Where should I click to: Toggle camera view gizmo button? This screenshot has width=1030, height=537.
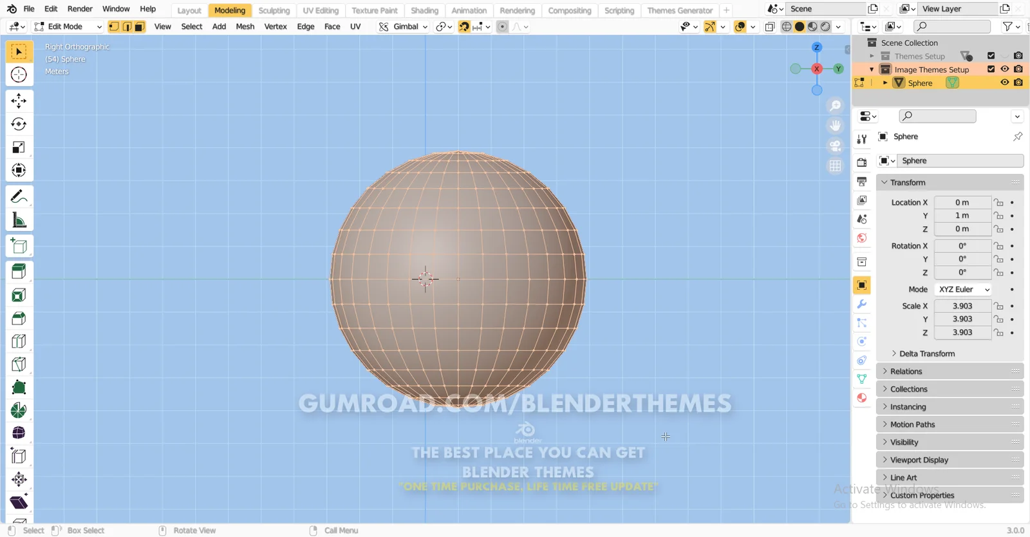click(836, 146)
